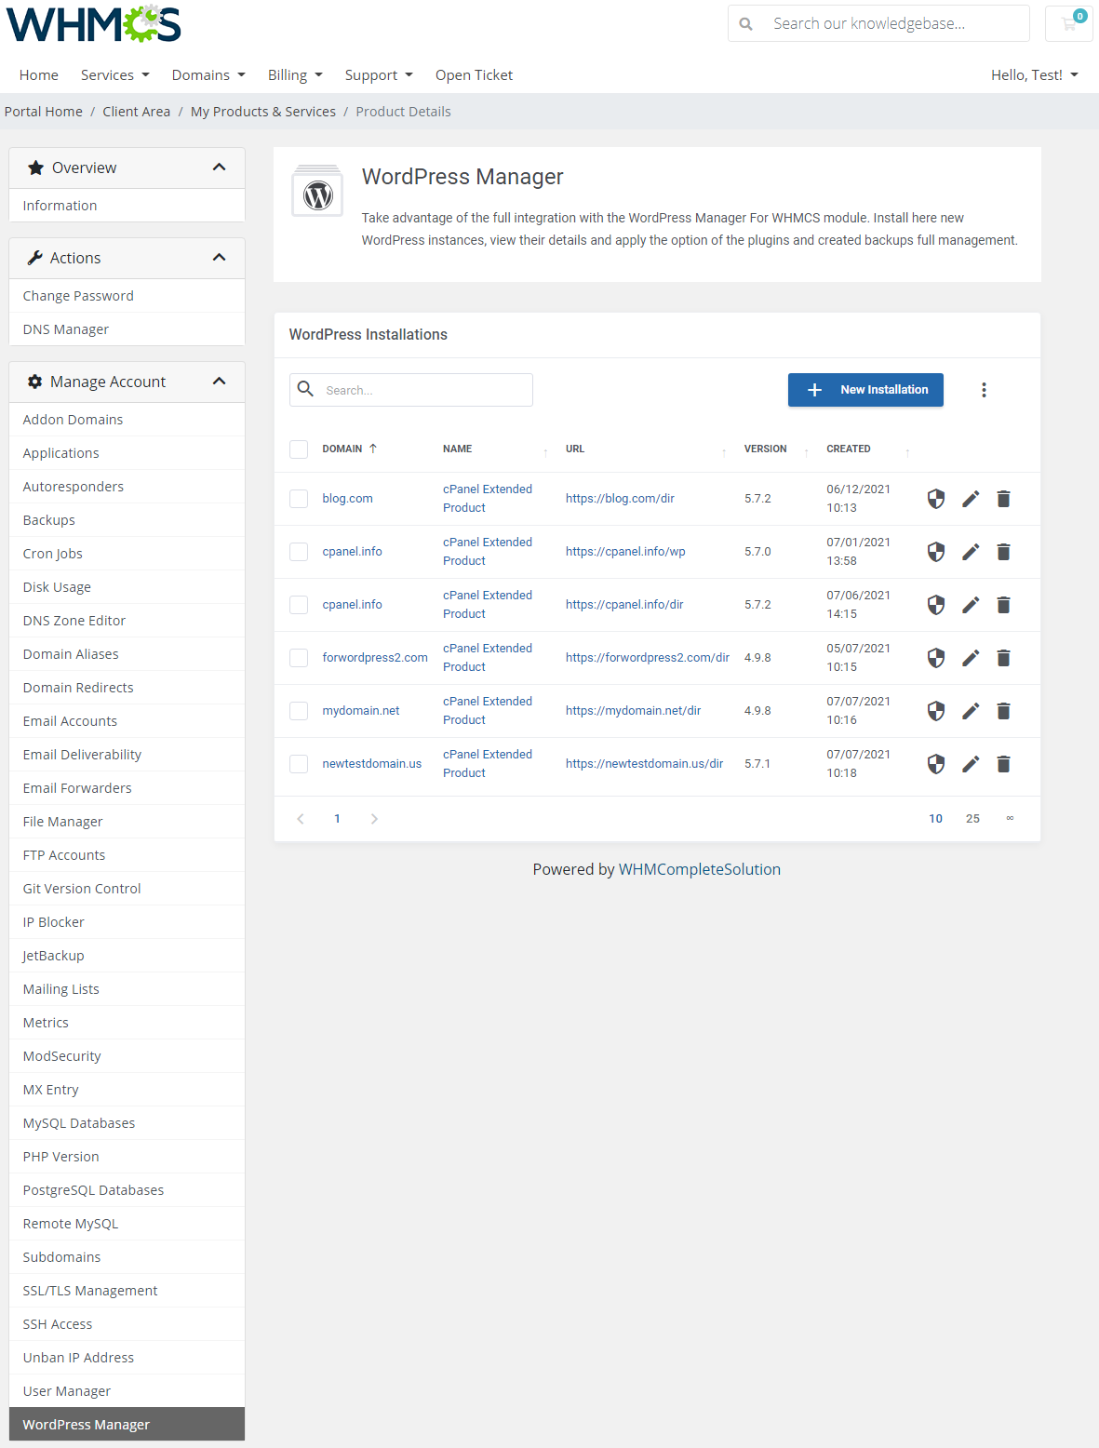Check the https://cpanel.info/dir row checkbox
The width and height of the screenshot is (1099, 1448).
(299, 605)
